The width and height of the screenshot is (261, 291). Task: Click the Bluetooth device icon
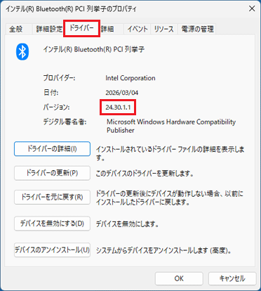coord(22,51)
